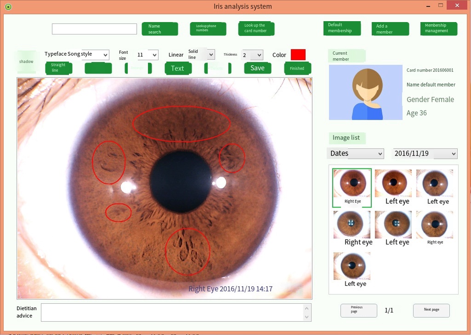Click the Finished annotation button
This screenshot has width=471, height=335.
coord(297,68)
